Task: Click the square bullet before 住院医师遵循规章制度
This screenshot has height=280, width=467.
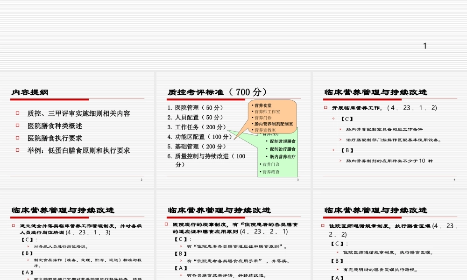Action: [324, 226]
